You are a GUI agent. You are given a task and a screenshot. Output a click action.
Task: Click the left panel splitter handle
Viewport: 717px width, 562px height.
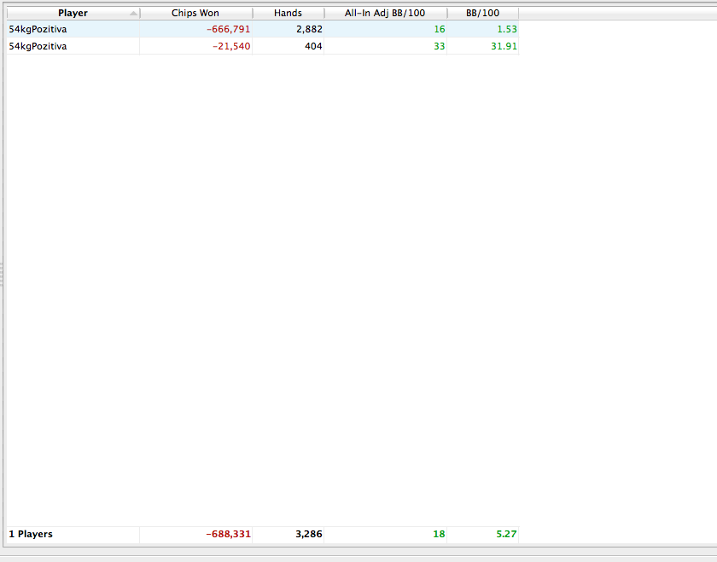(2, 275)
